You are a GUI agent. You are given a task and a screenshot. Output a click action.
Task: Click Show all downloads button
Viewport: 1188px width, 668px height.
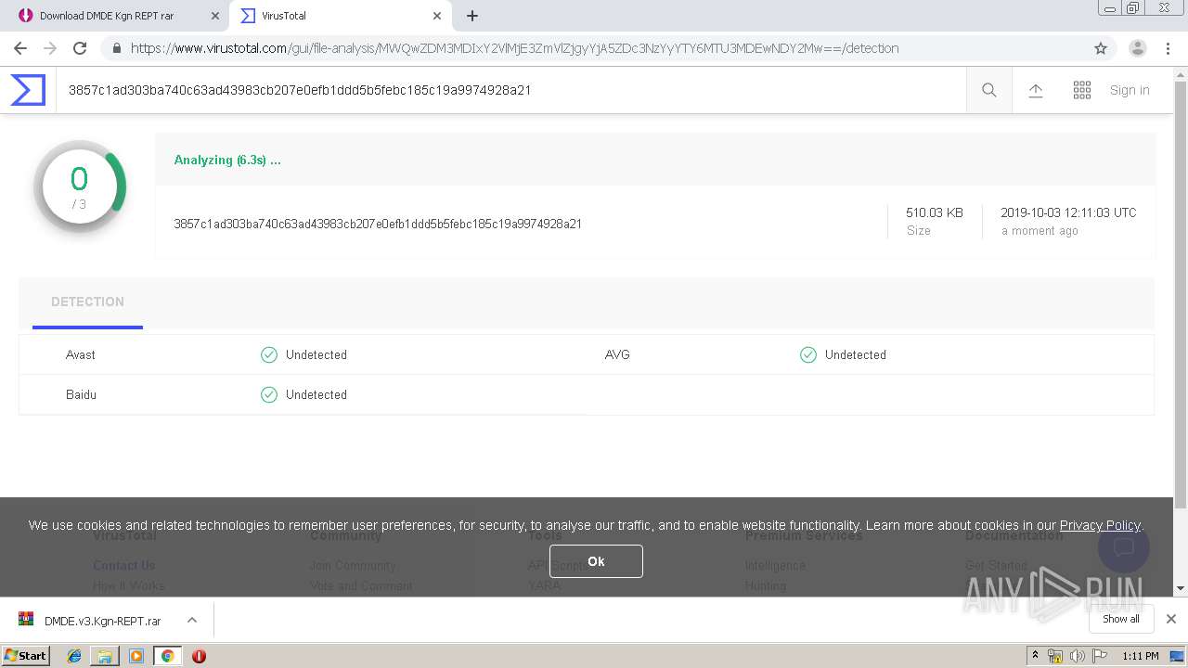coord(1121,619)
